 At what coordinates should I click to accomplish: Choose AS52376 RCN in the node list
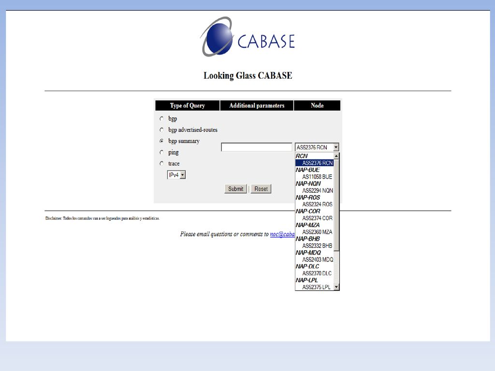[x=314, y=163]
